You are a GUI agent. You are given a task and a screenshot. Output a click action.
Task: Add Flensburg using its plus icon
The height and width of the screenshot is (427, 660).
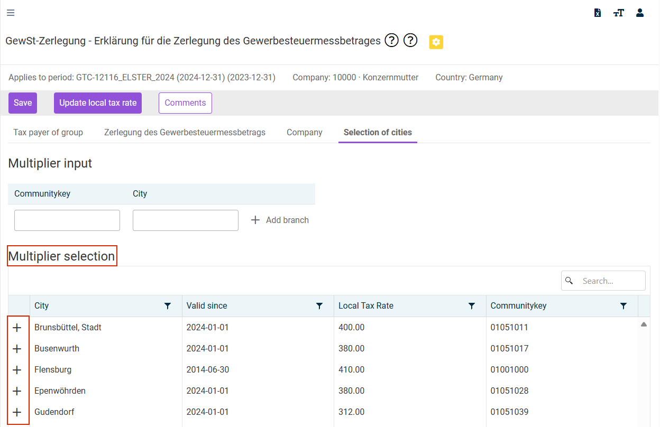pos(17,370)
